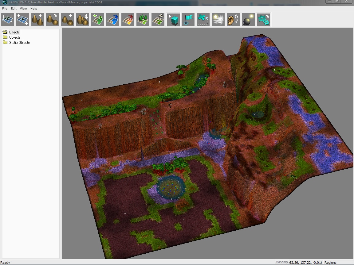Select the water paint tool
The width and height of the screenshot is (354, 265).
(113, 20)
